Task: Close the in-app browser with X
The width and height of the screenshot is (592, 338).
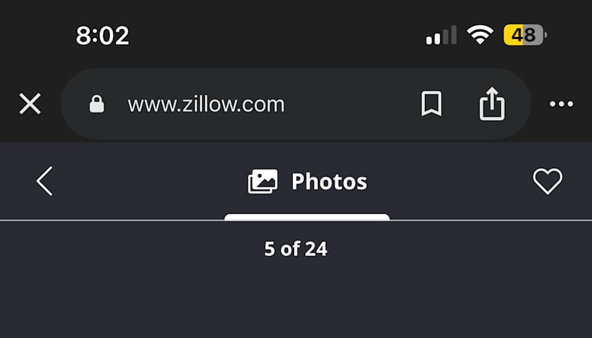Action: pos(30,104)
